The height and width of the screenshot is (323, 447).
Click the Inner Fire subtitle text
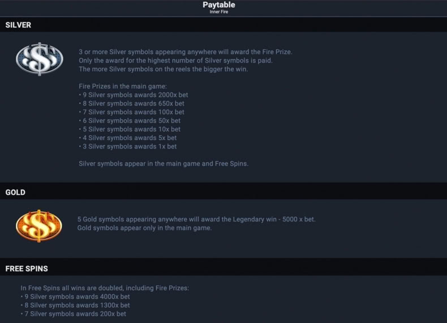pyautogui.click(x=219, y=12)
